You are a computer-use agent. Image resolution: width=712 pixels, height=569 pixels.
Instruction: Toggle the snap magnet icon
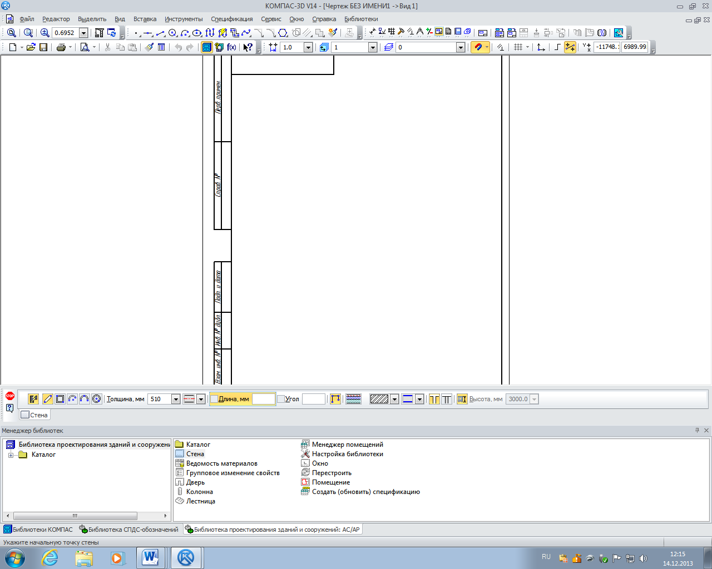coord(478,47)
